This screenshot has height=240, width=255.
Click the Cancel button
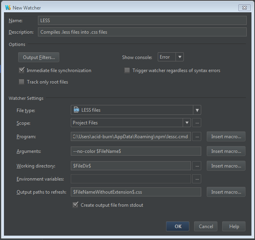[206, 226]
